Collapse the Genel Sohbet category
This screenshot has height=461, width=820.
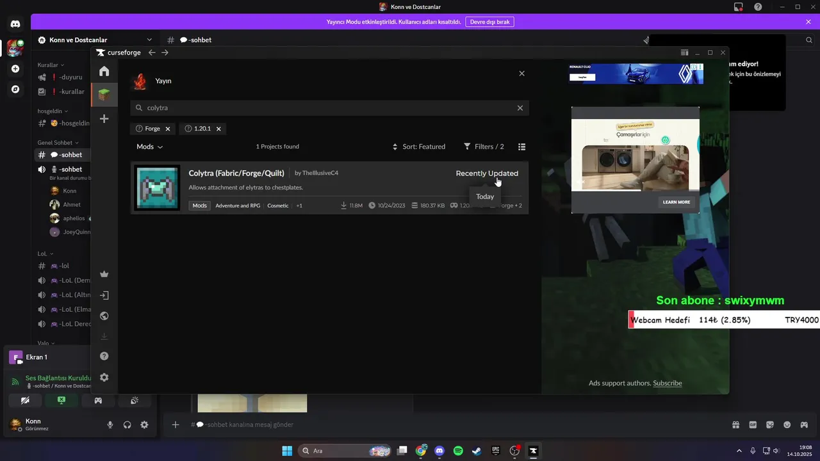(x=58, y=142)
